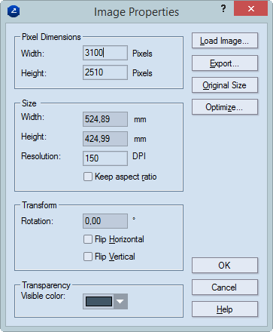Click the Pixel Dimensions group label
273x332 pixels.
tap(51, 37)
